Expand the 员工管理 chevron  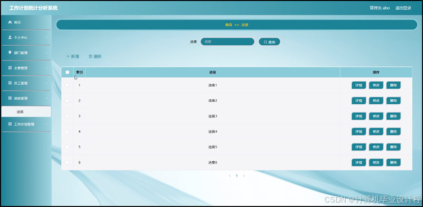pos(46,83)
